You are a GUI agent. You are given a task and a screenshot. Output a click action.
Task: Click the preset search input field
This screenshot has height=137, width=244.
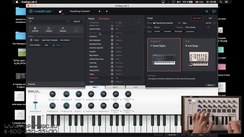tap(49, 21)
